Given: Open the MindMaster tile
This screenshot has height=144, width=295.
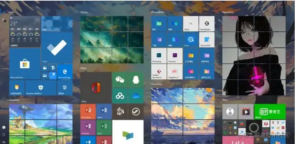Looking at the screenshot, I should 207,24.
